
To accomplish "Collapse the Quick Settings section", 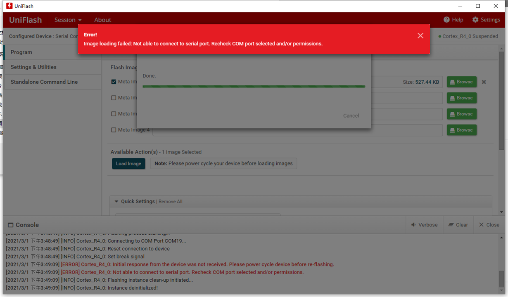I will point(116,201).
